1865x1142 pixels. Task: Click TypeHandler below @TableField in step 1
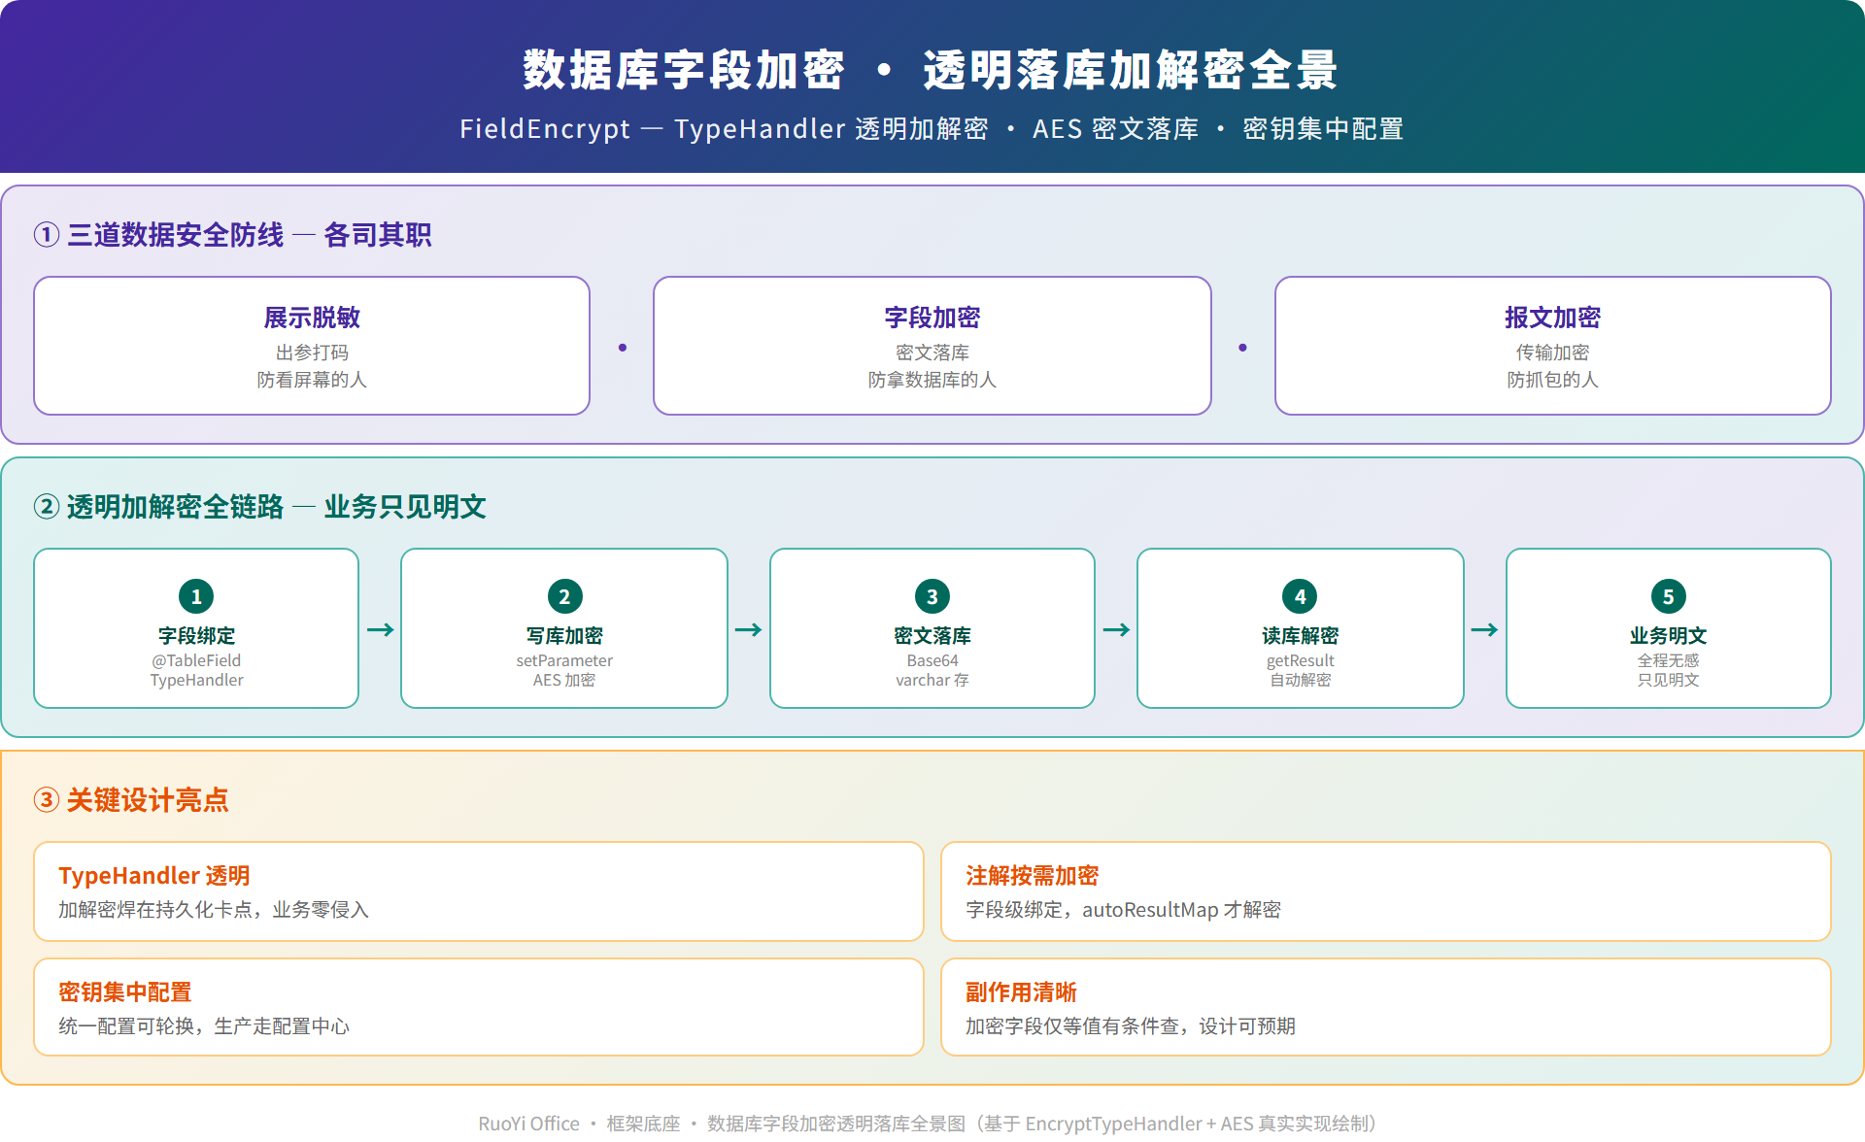point(196,680)
